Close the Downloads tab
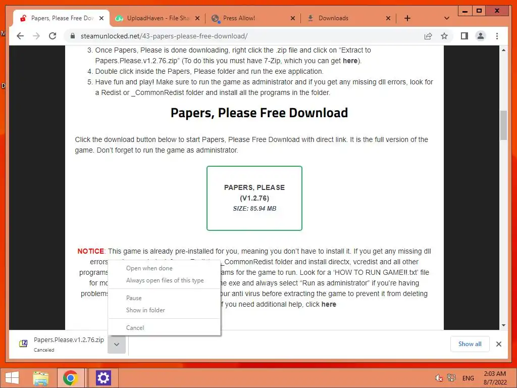Viewport: 517px width, 388px height. click(388, 18)
